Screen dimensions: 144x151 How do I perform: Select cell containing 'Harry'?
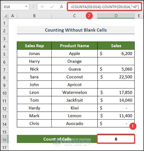pyautogui.click(x=34, y=61)
